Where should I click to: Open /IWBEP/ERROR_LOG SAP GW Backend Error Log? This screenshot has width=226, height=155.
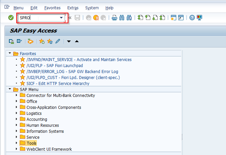[x=72, y=71]
